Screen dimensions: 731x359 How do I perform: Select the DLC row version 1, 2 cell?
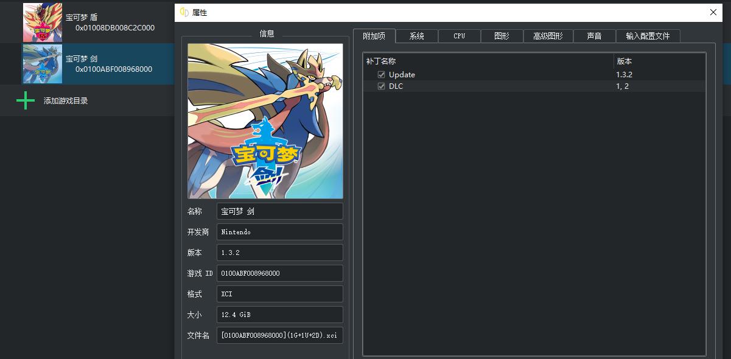pyautogui.click(x=660, y=86)
